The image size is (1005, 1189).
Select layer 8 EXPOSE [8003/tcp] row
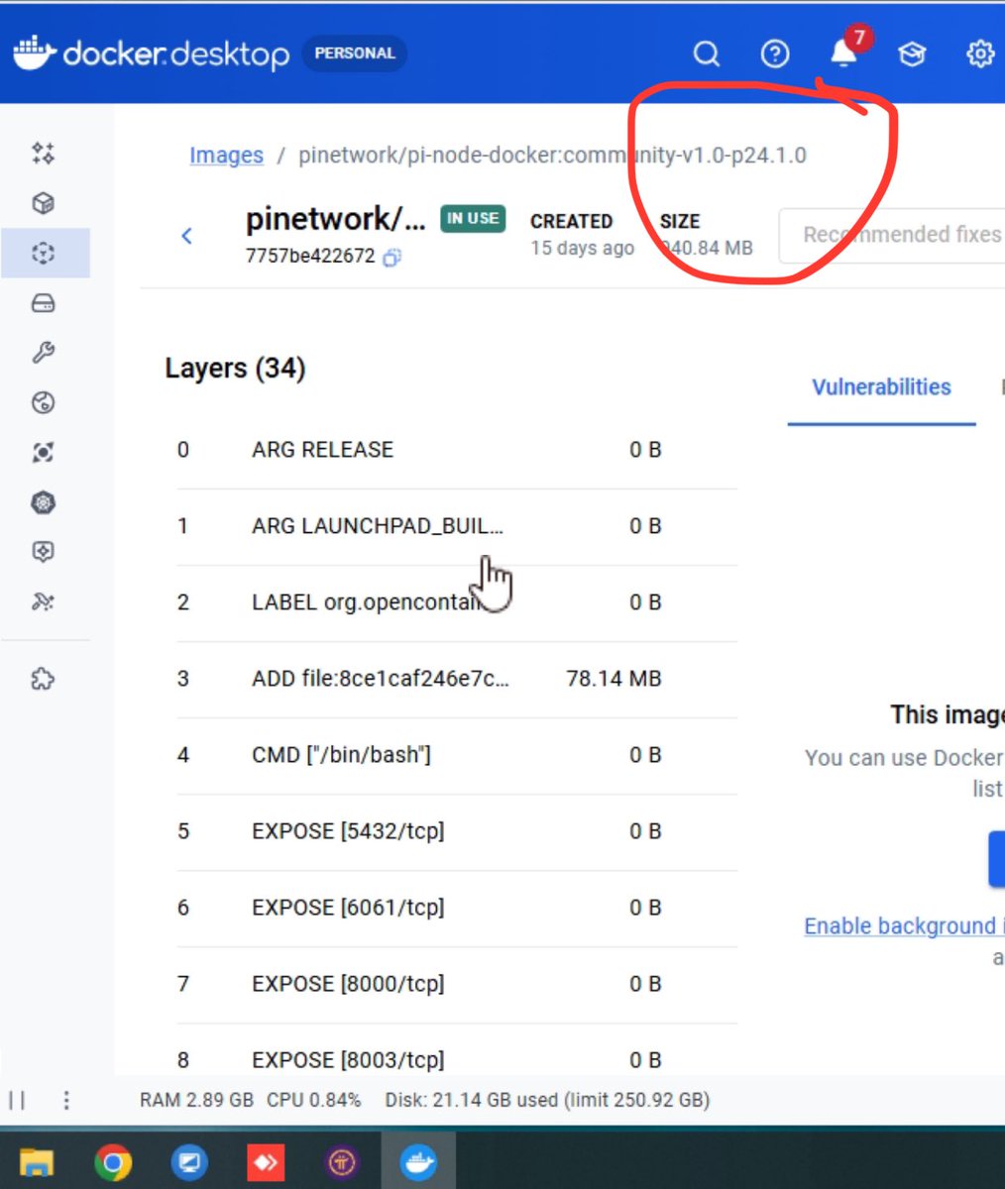(457, 1059)
